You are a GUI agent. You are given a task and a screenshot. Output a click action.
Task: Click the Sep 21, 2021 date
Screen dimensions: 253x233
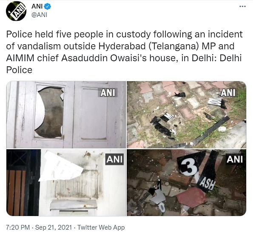pyautogui.click(x=54, y=227)
